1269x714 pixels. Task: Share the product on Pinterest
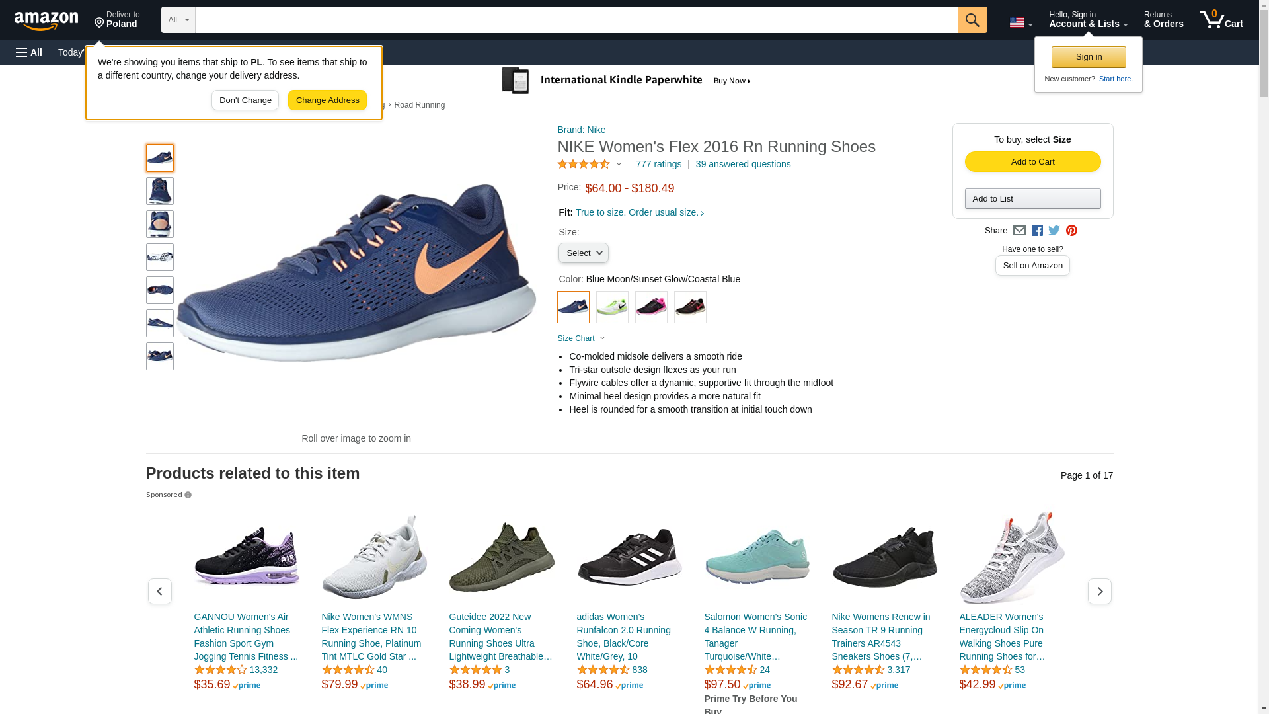[1071, 231]
